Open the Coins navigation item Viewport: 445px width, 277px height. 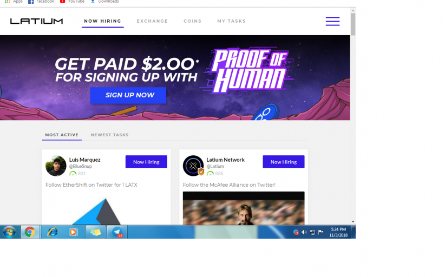[x=192, y=21]
